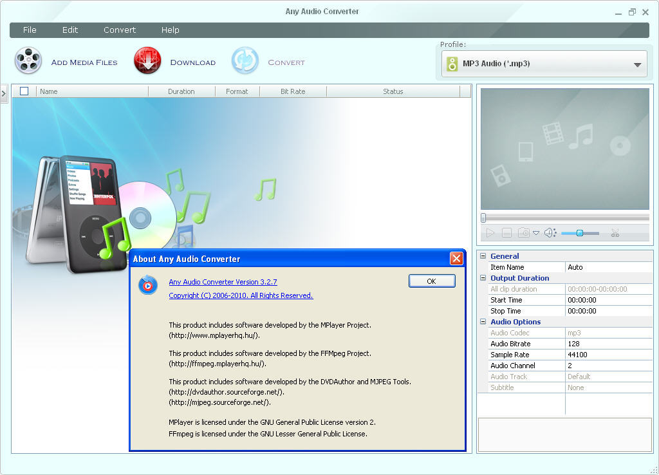Click the Stop button in preview player
Viewport: 659px width, 475px height.
tap(507, 233)
